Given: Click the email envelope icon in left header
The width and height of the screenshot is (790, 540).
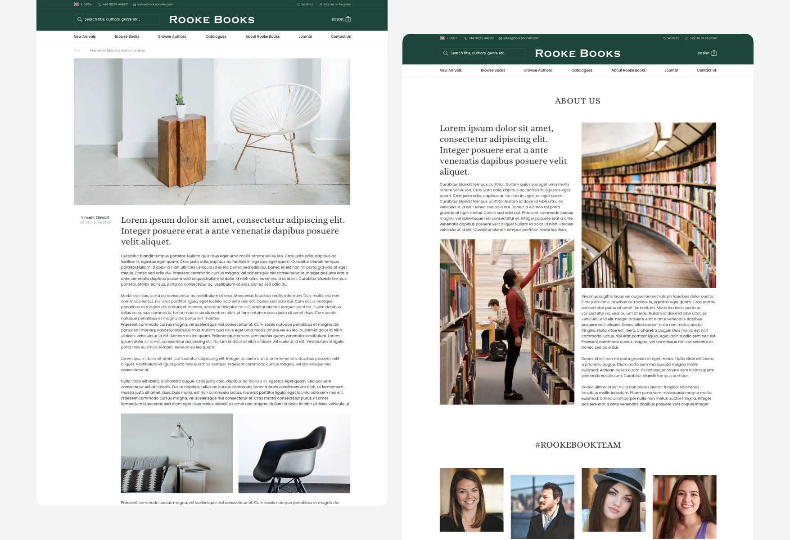Looking at the screenshot, I should (134, 4).
